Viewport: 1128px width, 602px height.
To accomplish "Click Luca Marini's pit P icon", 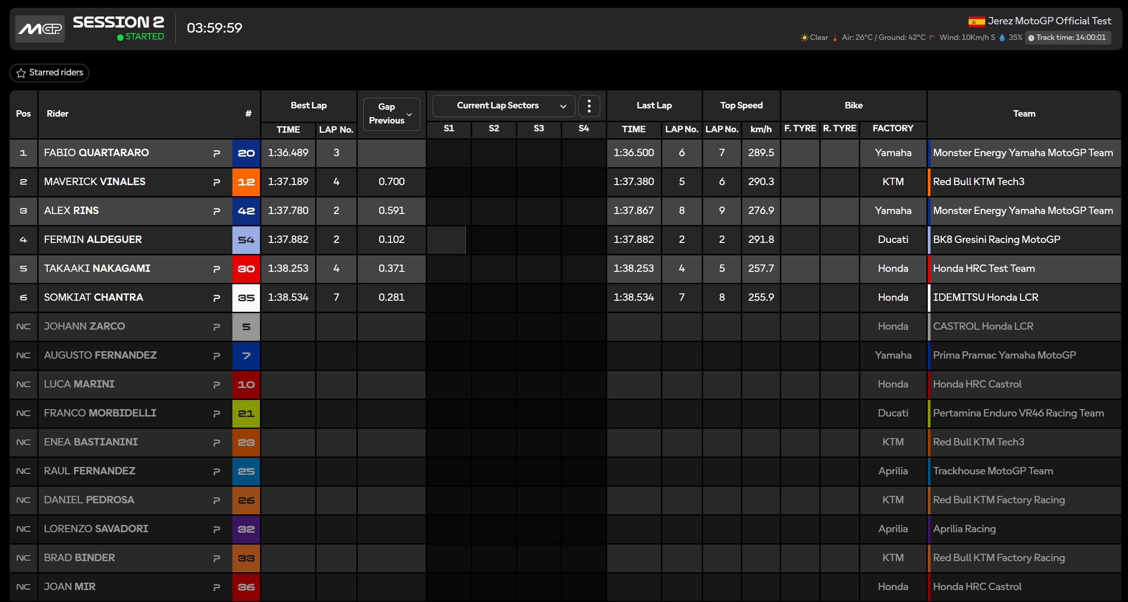I will pos(217,385).
